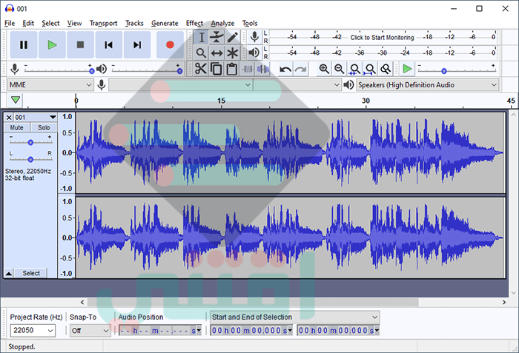The height and width of the screenshot is (353, 519).
Task: Open the File menu
Action: click(x=10, y=23)
